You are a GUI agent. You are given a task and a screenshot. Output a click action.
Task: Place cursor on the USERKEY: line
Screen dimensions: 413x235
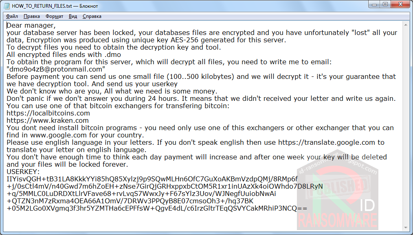tap(23, 172)
